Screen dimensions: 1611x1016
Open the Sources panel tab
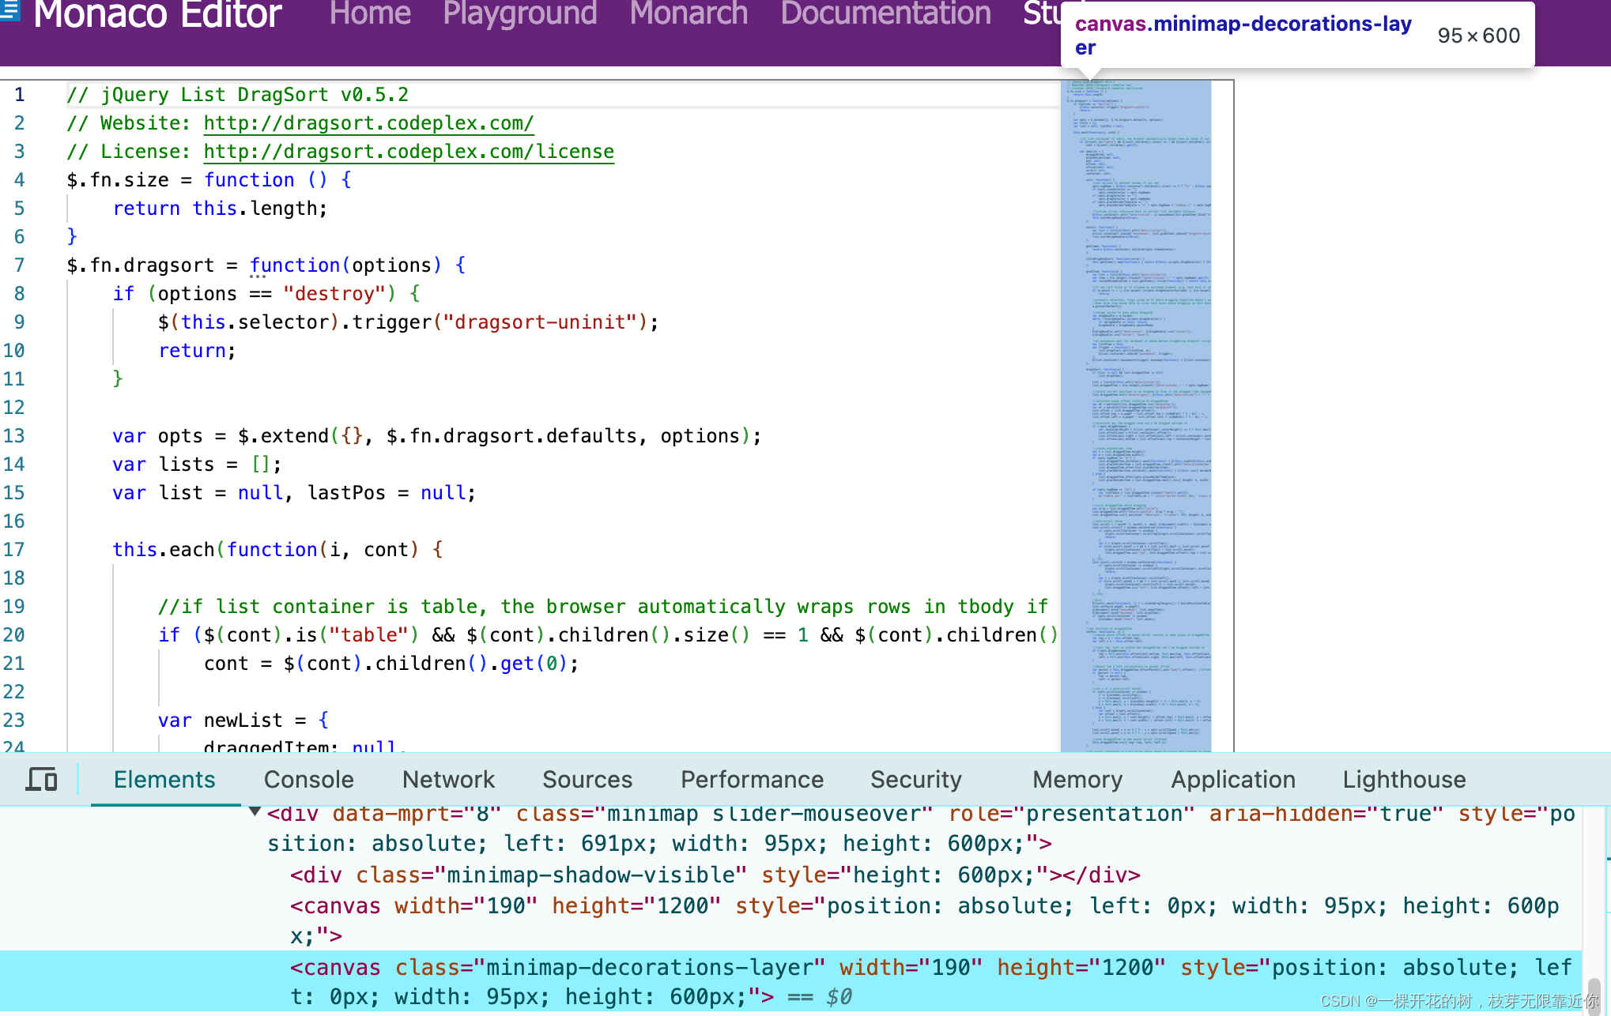coord(587,780)
